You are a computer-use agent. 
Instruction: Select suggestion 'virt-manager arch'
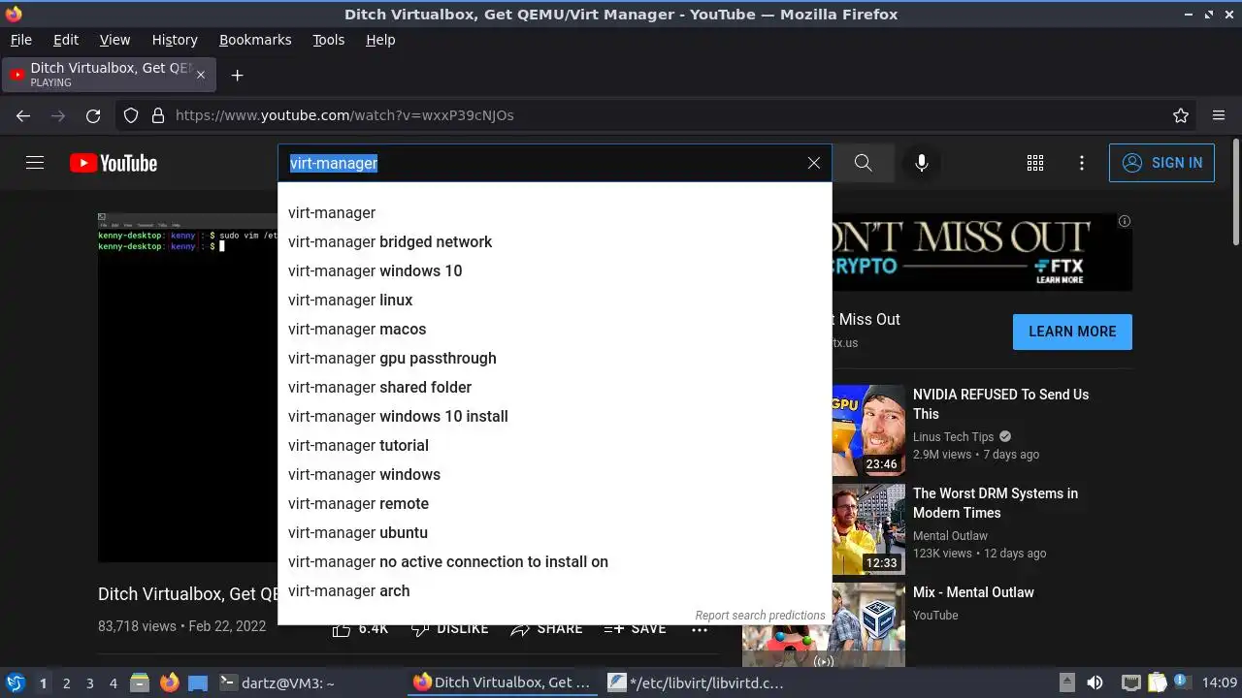tap(554, 590)
